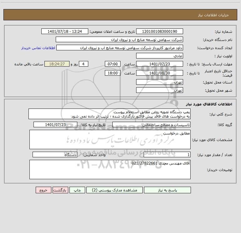The image size is (241, 233).
Task: Click the حداقل تاریخ اعتبار قیمت label
Action: tap(218, 73)
